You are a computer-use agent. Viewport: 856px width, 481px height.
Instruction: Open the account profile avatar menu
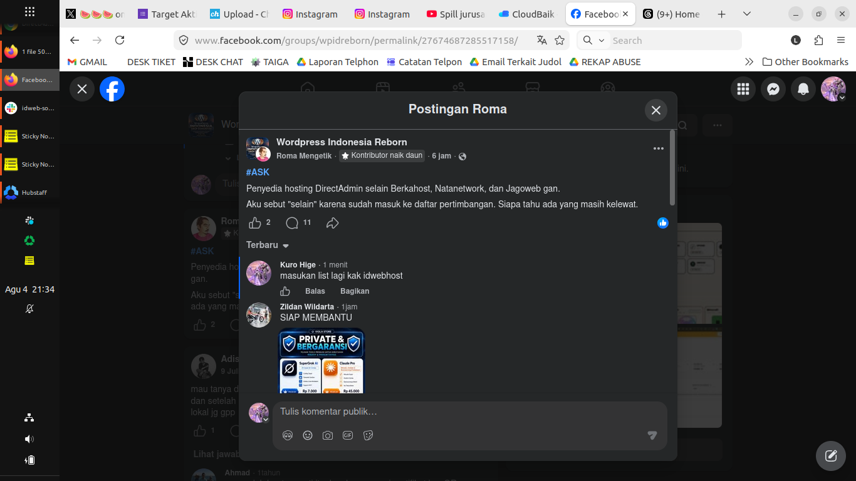[833, 89]
